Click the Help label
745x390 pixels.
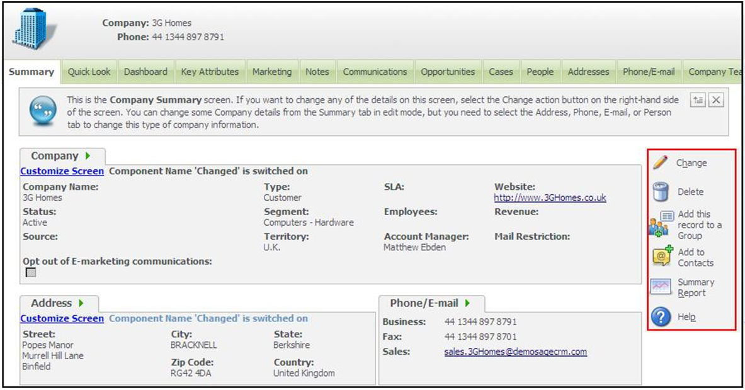[x=686, y=317]
